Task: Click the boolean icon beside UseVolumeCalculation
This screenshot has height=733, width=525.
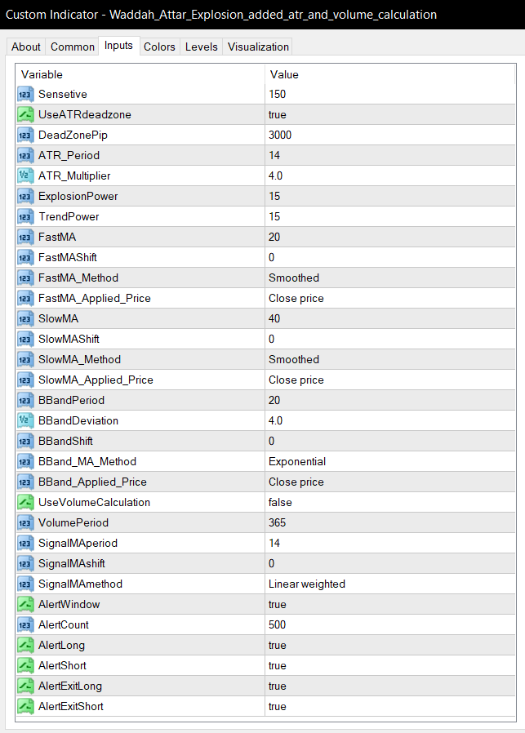Action: click(25, 503)
